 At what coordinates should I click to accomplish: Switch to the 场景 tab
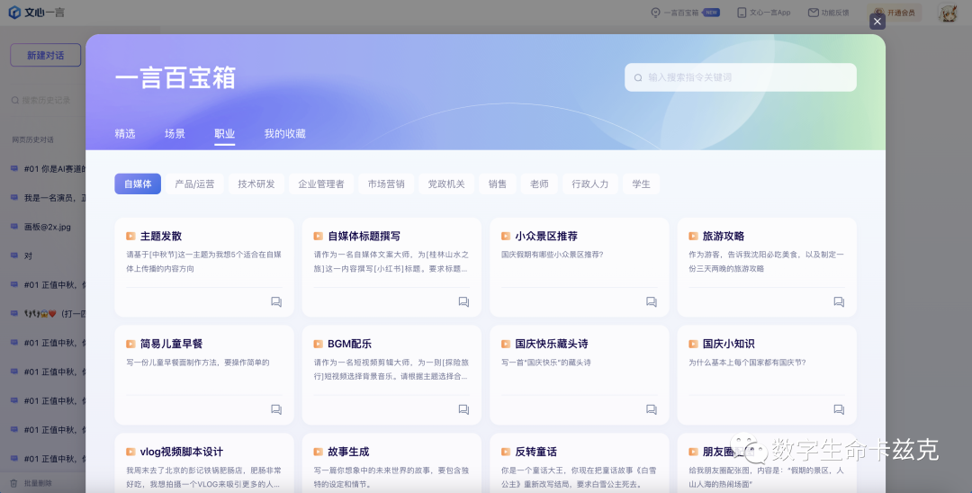pos(175,134)
